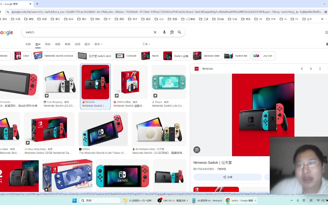This screenshot has width=328, height=205.
Task: Expand the 更多 more dropdown
Action: 98,44
